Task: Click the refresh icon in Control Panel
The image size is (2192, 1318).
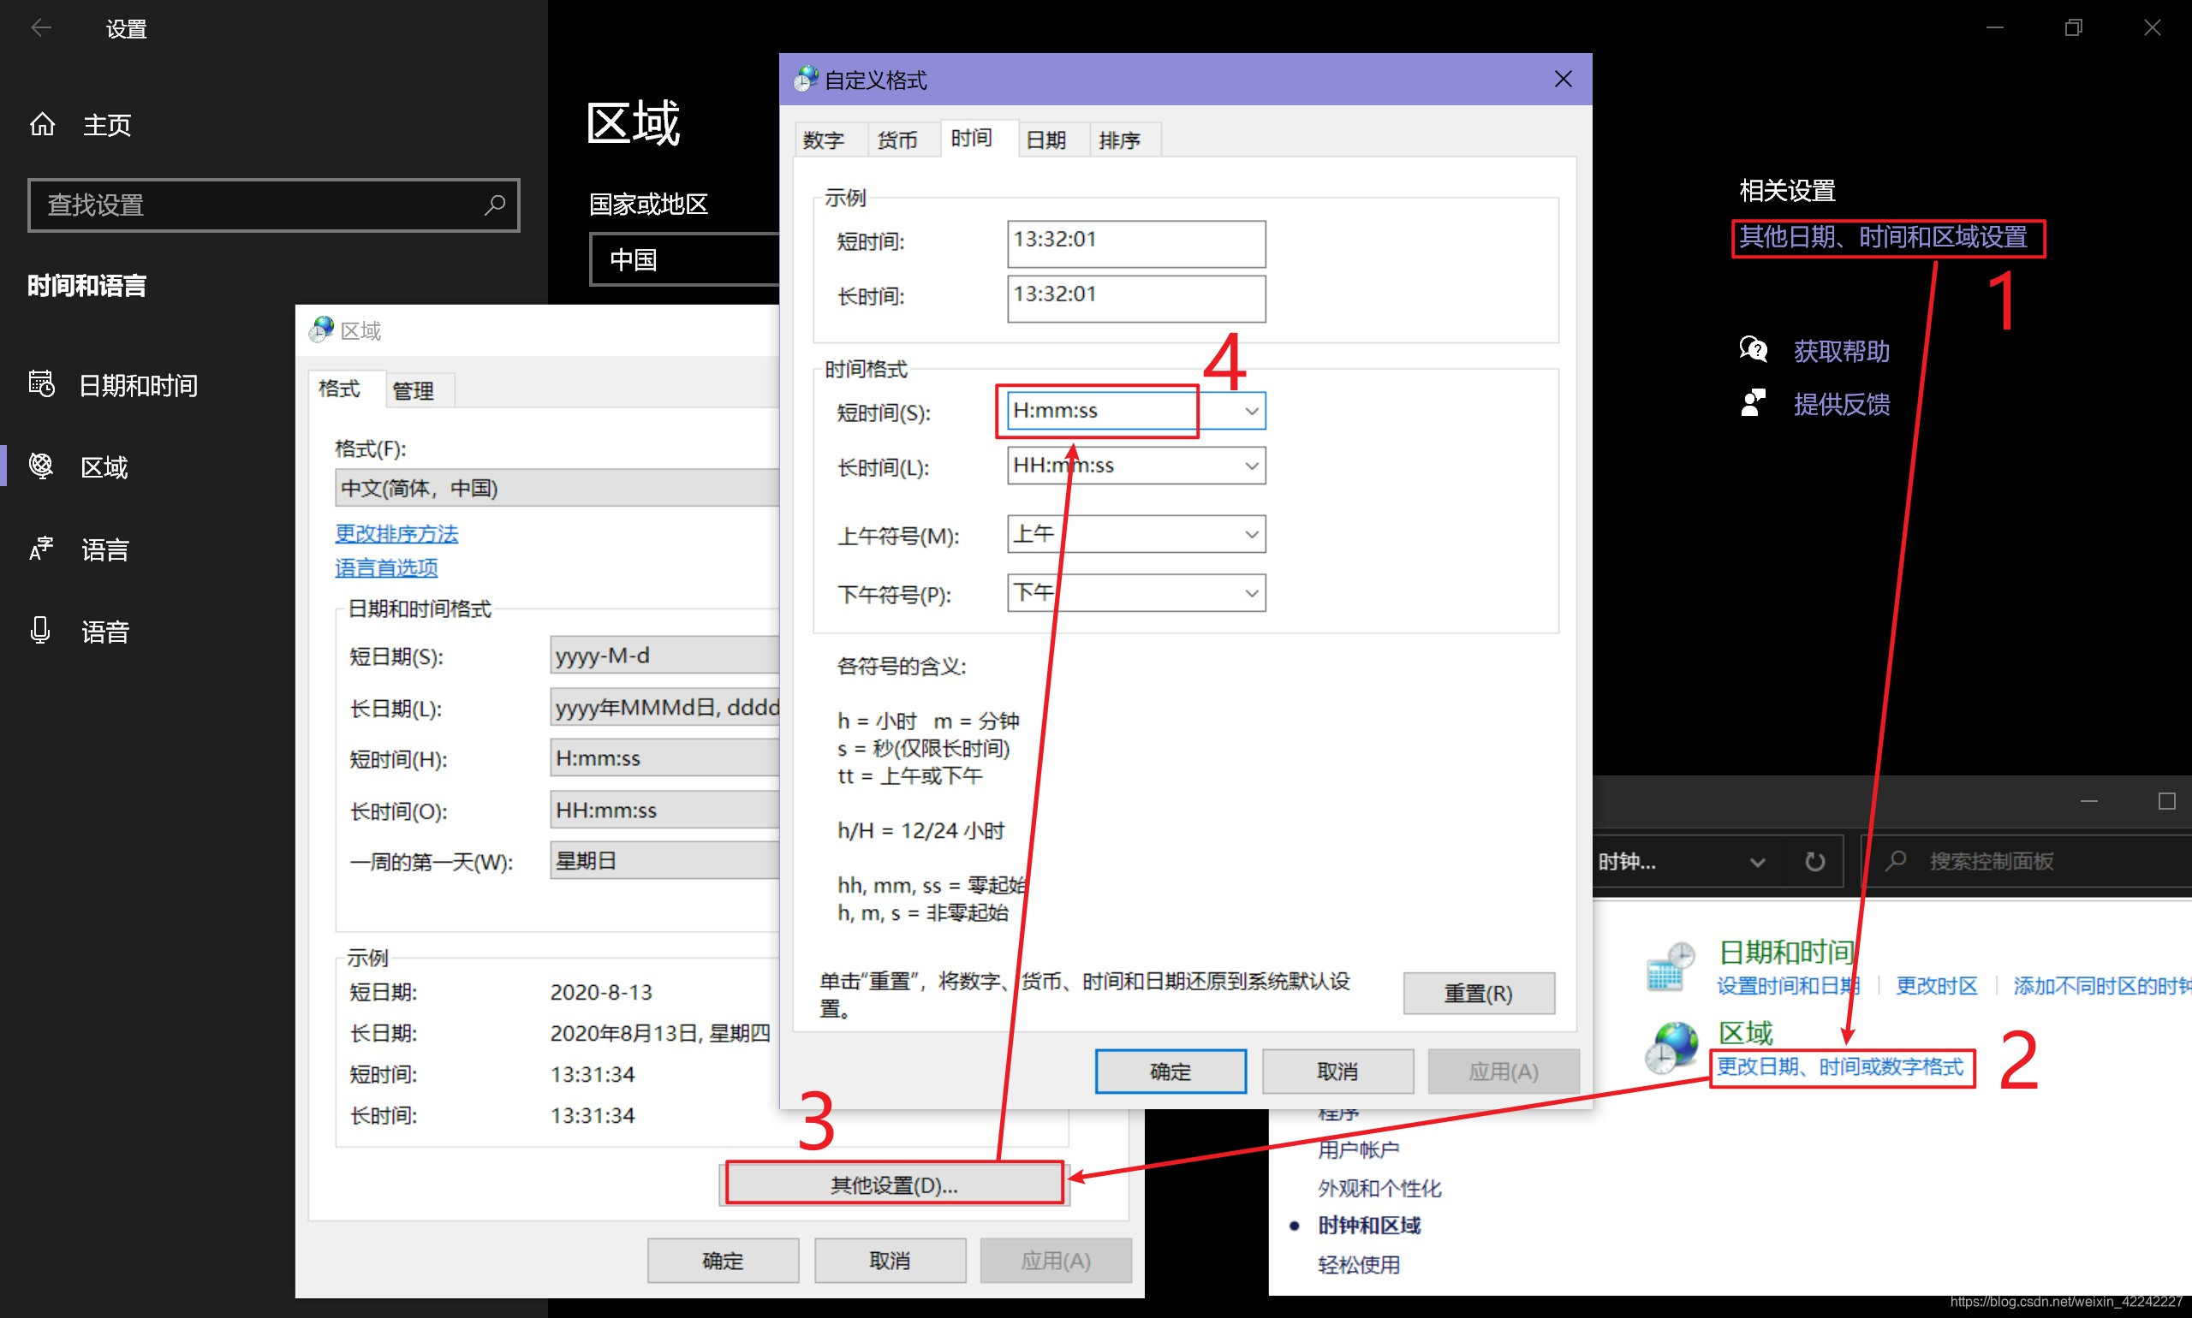Action: [1814, 862]
